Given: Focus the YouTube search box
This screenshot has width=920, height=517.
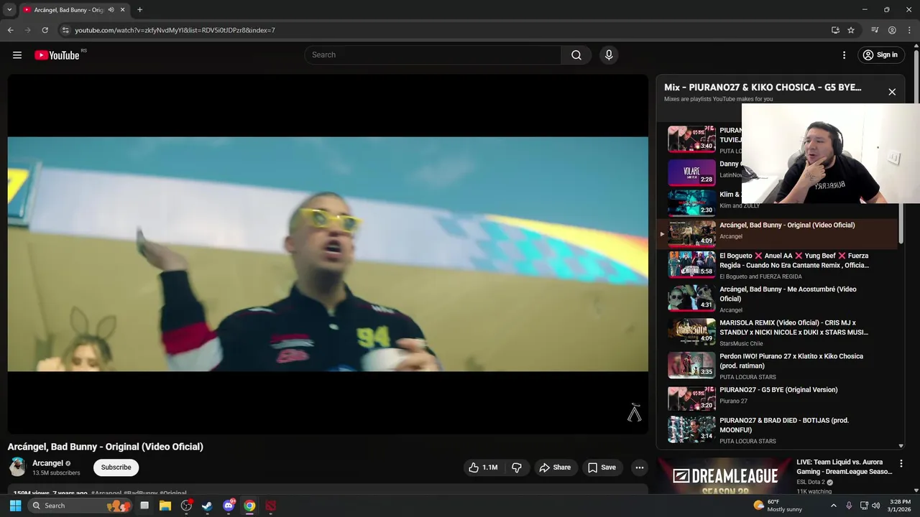Looking at the screenshot, I should coord(433,55).
